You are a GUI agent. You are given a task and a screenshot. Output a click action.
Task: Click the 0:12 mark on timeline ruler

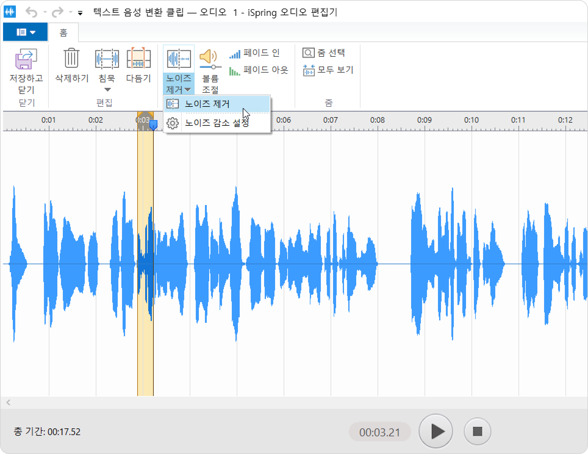tap(565, 120)
